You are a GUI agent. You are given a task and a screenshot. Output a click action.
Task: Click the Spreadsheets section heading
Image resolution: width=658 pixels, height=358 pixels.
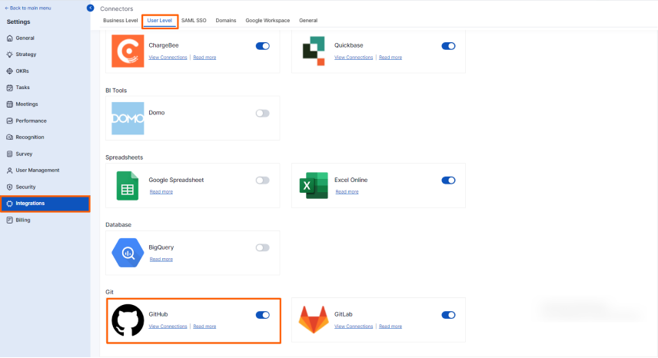(x=125, y=157)
